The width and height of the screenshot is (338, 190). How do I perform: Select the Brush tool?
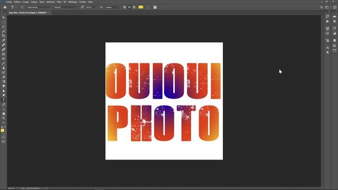point(4,63)
